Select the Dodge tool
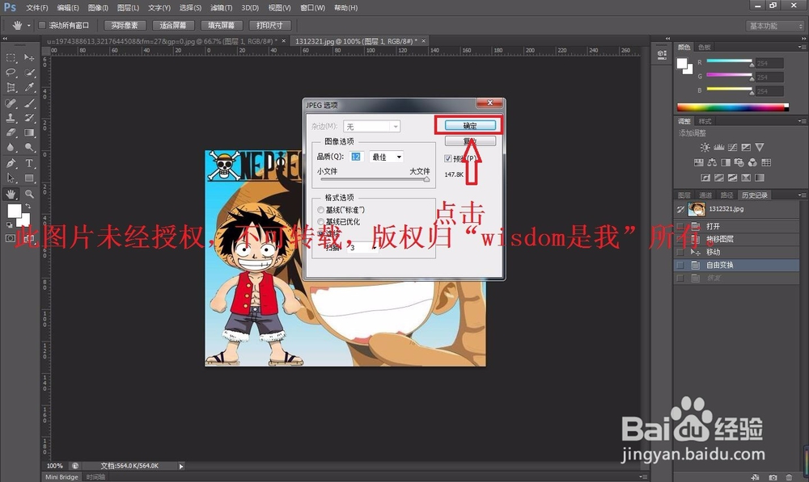The height and width of the screenshot is (482, 809). coord(29,148)
